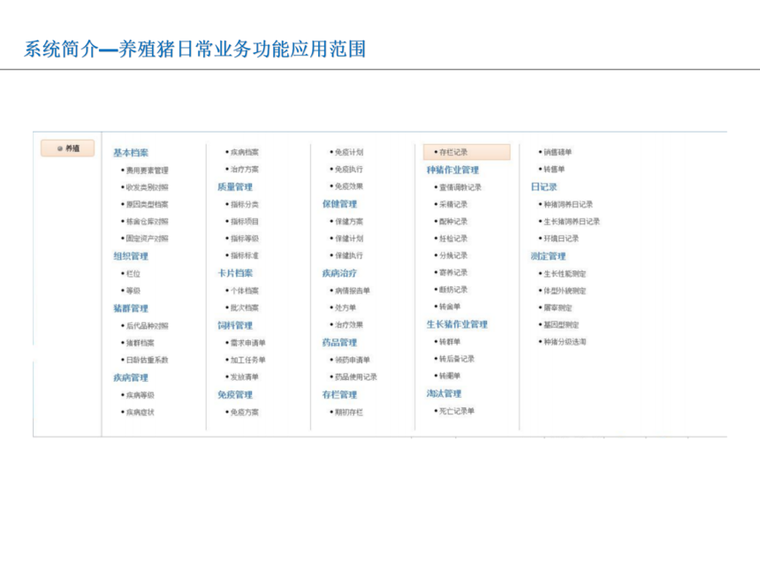760x570 pixels.
Task: Click 配种记录 under 种猪作业管理
Action: pos(453,222)
